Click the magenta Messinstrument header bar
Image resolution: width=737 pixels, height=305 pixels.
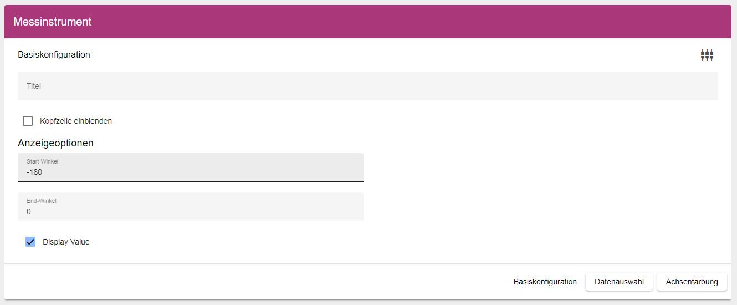(x=368, y=22)
